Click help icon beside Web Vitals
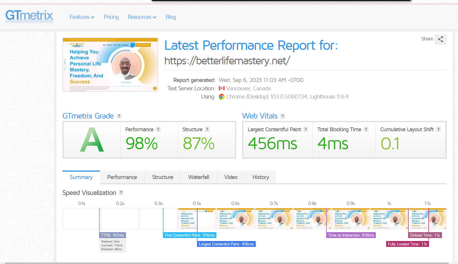458x264 pixels. pyautogui.click(x=283, y=116)
